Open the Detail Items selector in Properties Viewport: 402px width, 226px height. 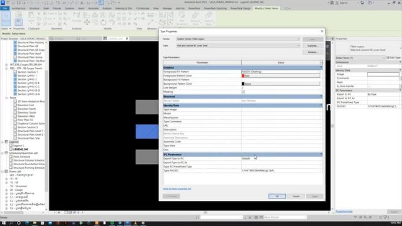point(360,58)
